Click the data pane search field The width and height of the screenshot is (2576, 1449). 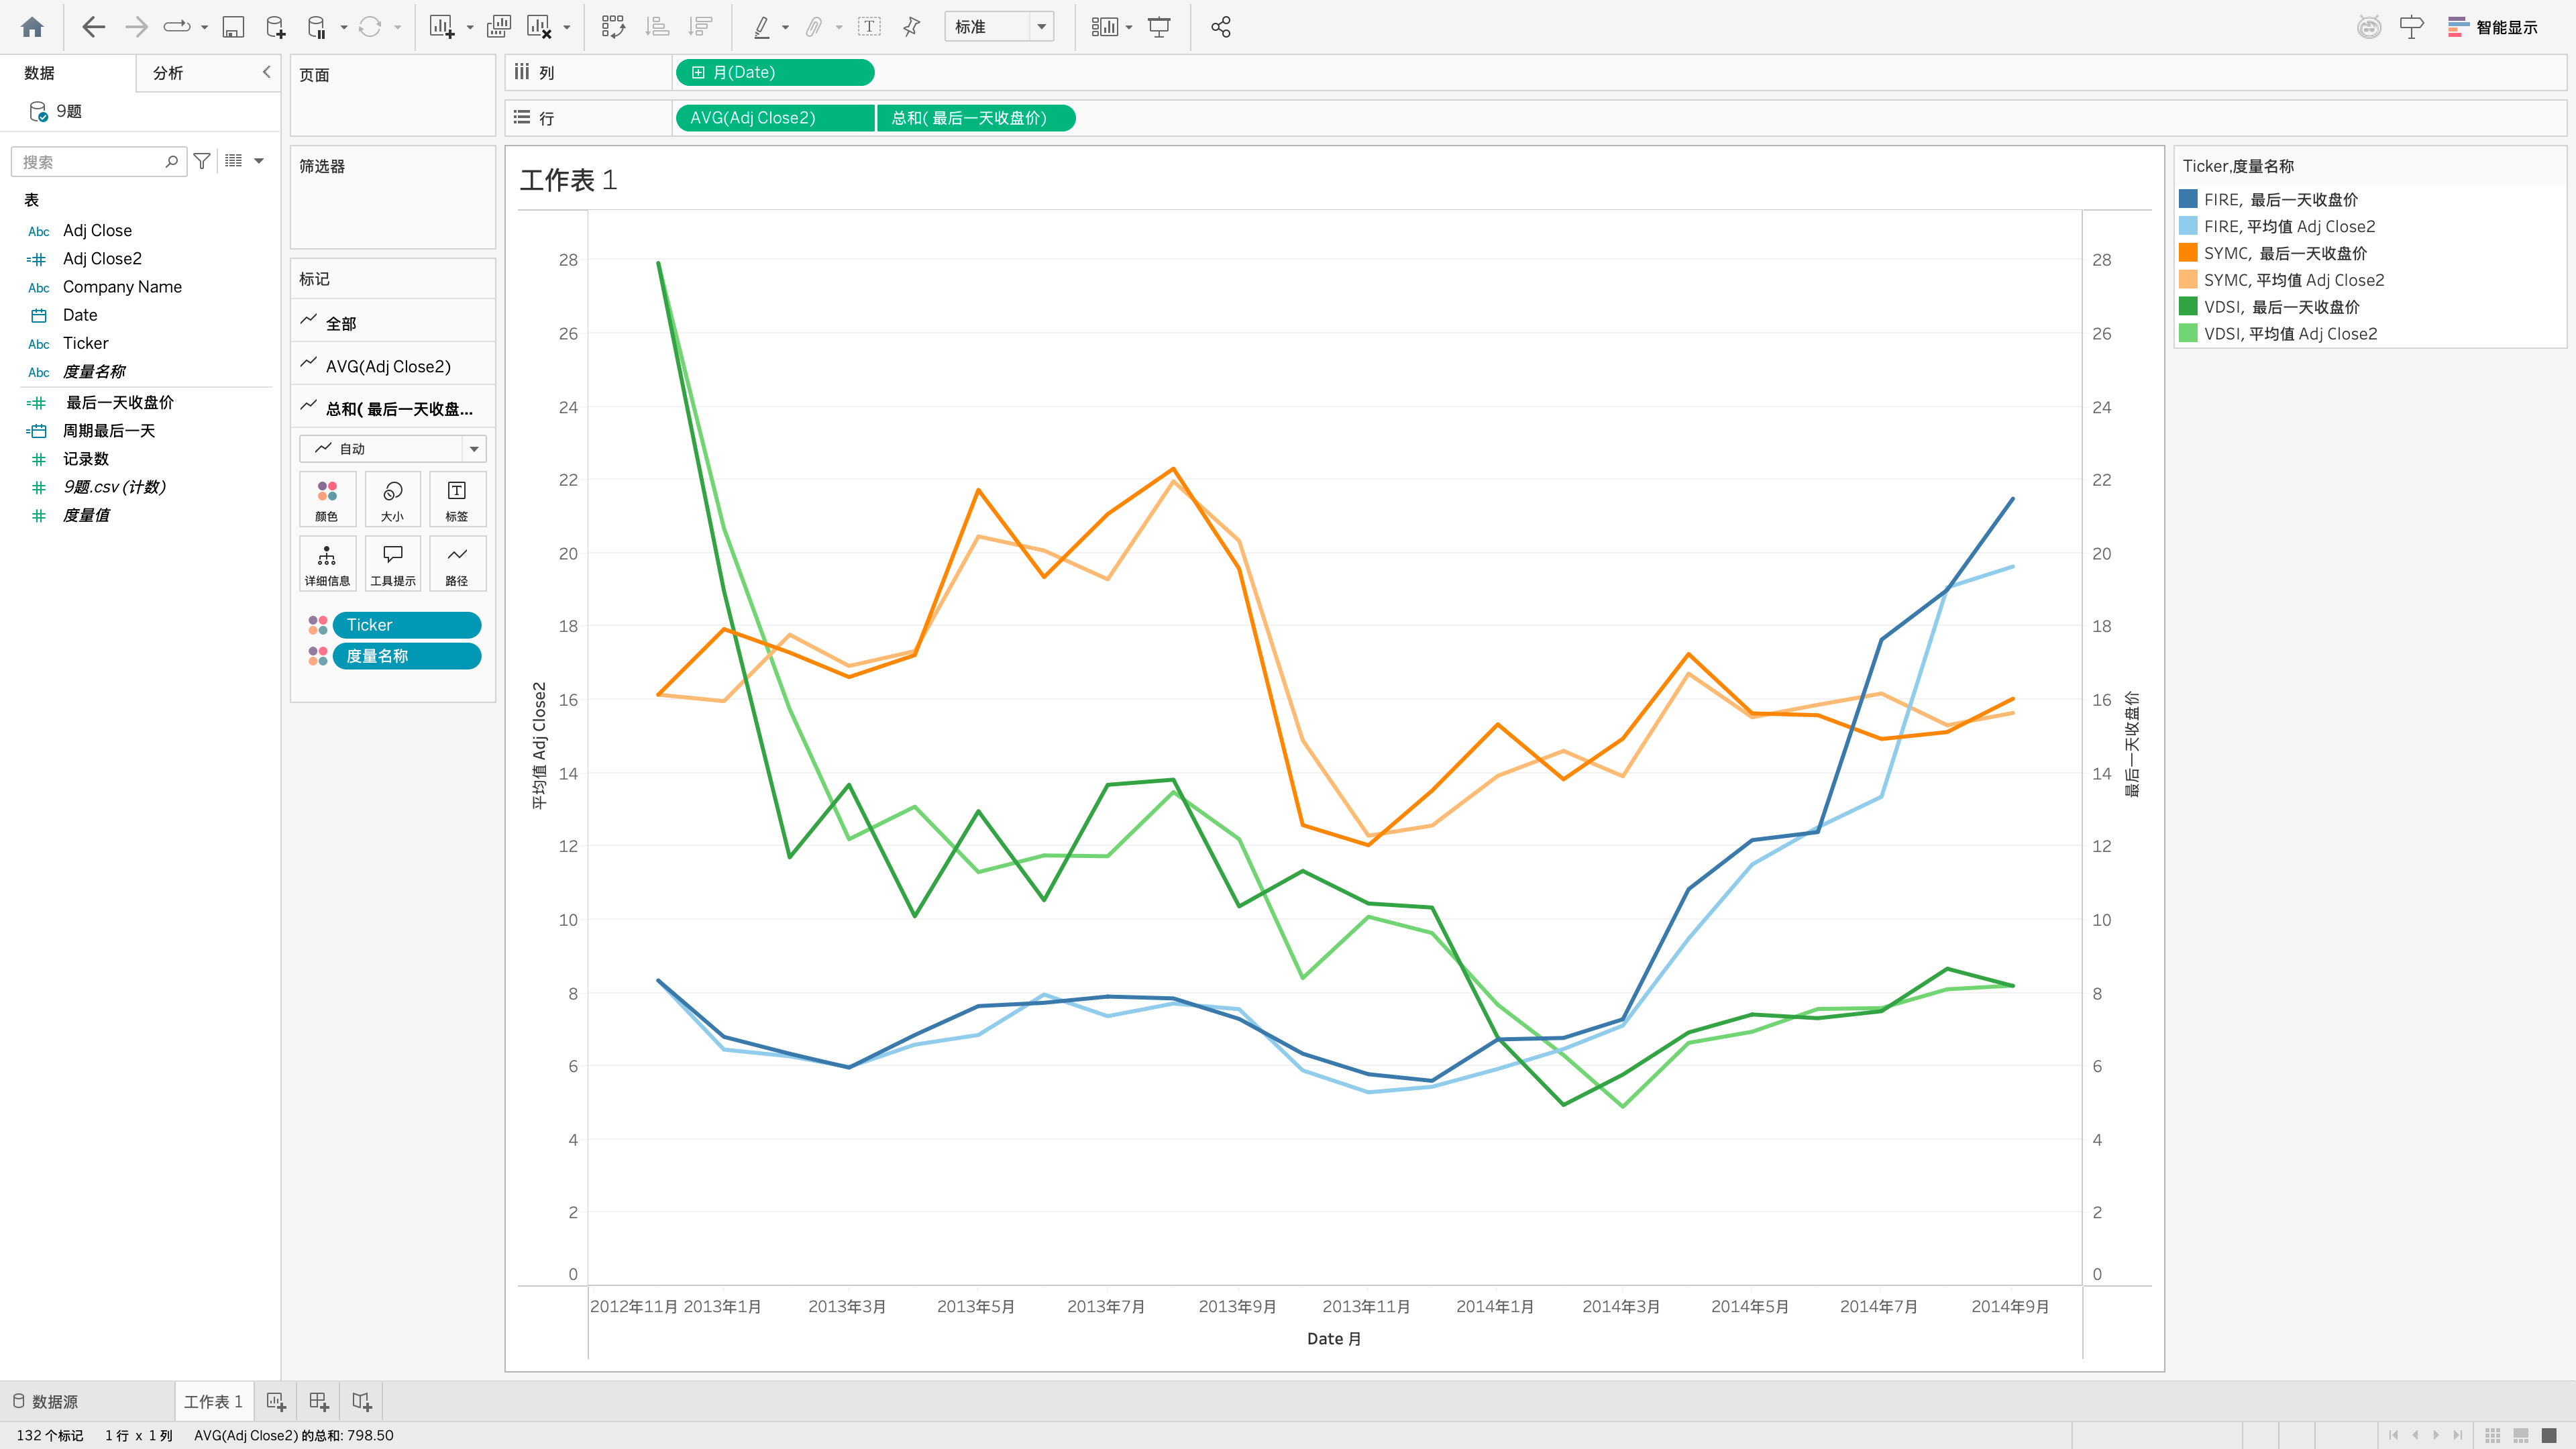click(98, 162)
